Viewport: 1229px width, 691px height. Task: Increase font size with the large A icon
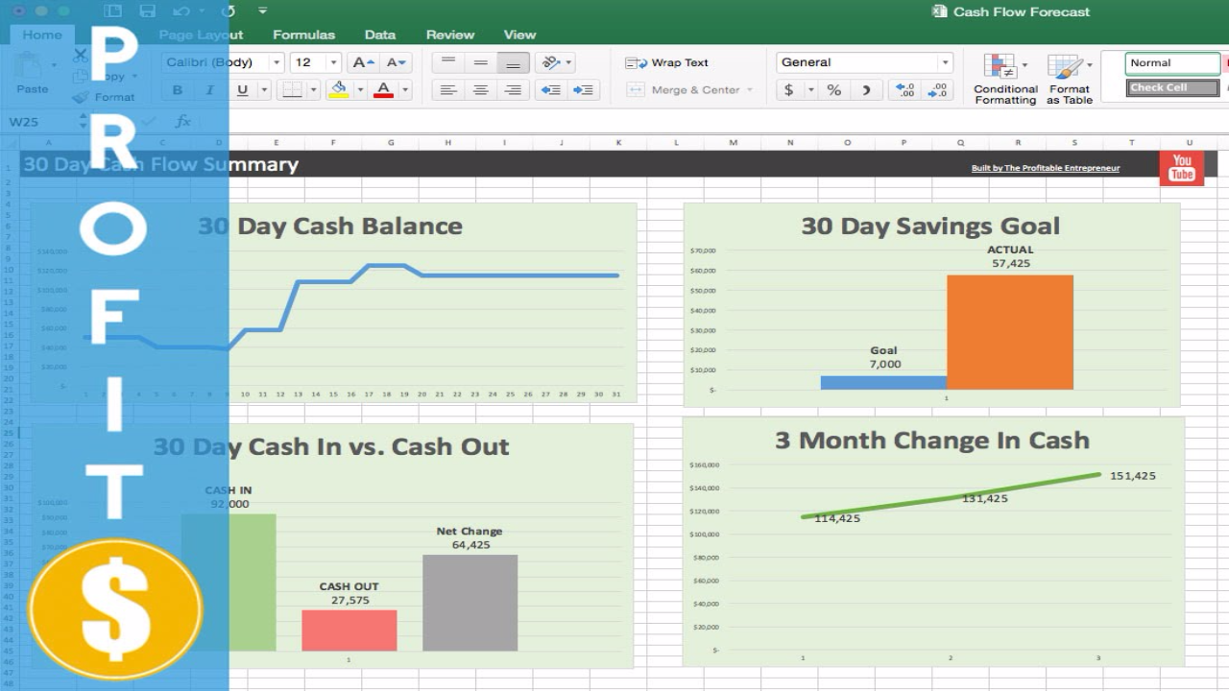pyautogui.click(x=363, y=62)
